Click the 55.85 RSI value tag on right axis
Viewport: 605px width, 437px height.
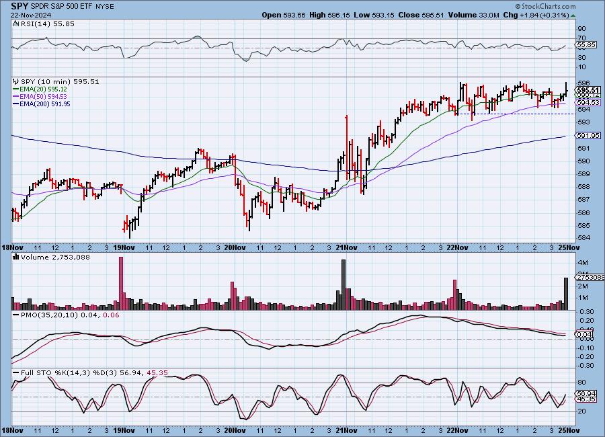tap(586, 45)
